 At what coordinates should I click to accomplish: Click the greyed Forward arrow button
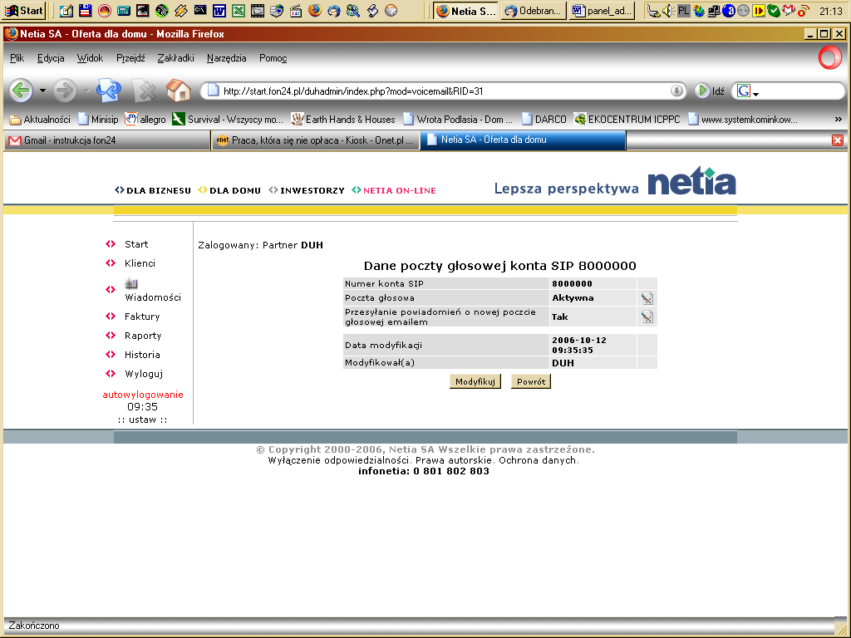coord(65,91)
